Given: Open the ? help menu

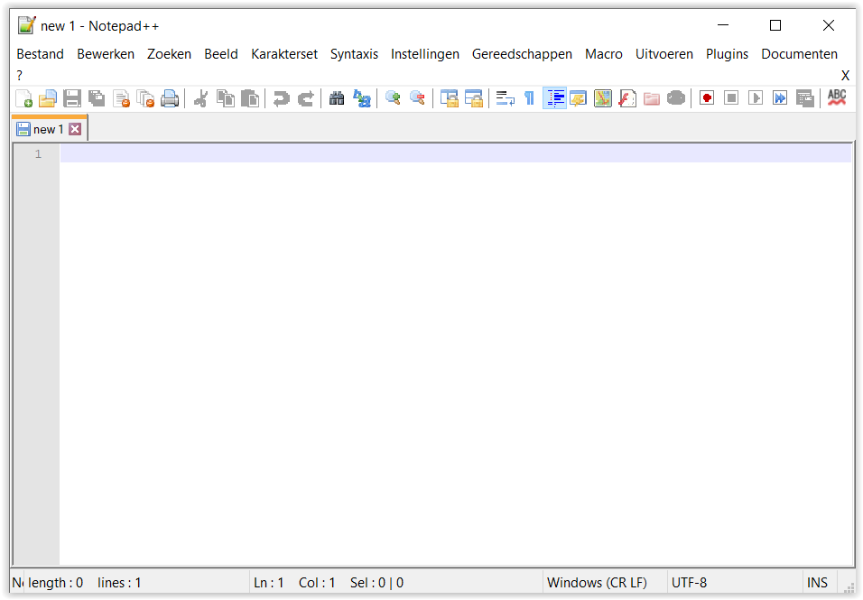Looking at the screenshot, I should pyautogui.click(x=20, y=76).
